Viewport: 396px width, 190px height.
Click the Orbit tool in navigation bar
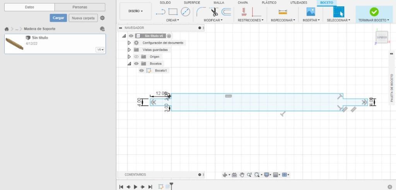tap(225, 175)
